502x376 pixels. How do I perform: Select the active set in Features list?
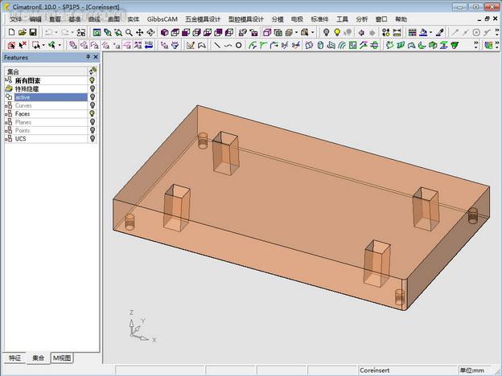(23, 97)
